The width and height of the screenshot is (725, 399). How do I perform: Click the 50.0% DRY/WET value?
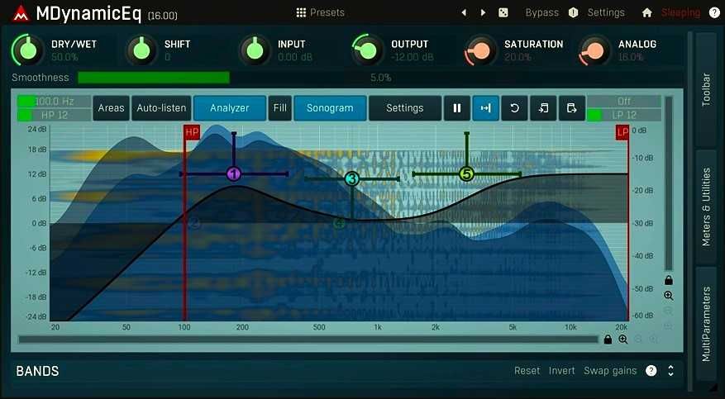[64, 57]
